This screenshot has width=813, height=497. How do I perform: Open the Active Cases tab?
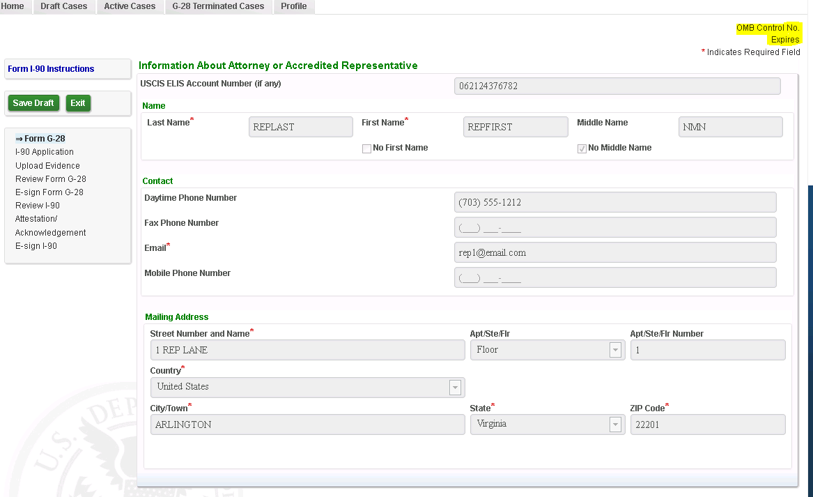(130, 6)
